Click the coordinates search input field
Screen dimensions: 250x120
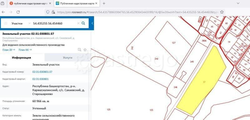coord(54,23)
